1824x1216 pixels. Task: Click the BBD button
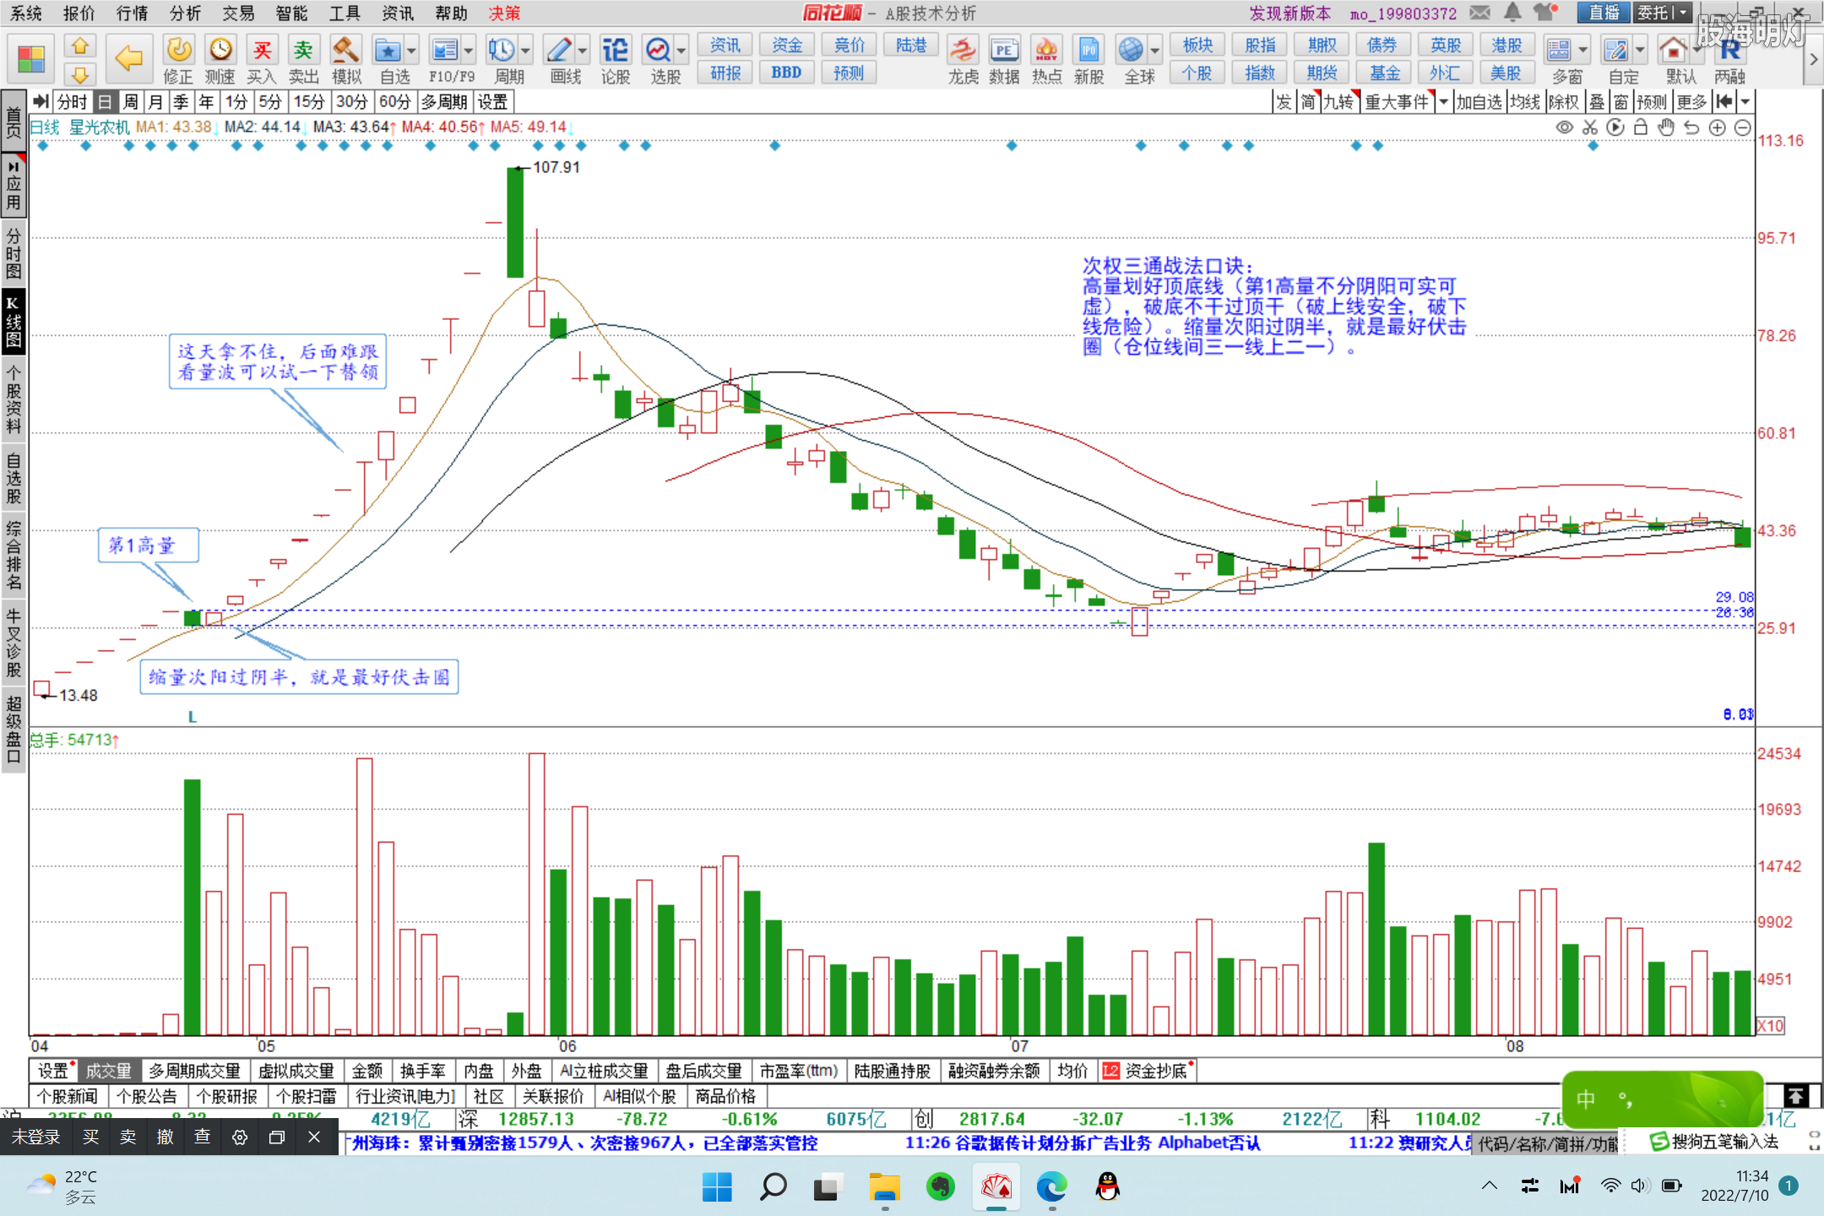click(786, 73)
